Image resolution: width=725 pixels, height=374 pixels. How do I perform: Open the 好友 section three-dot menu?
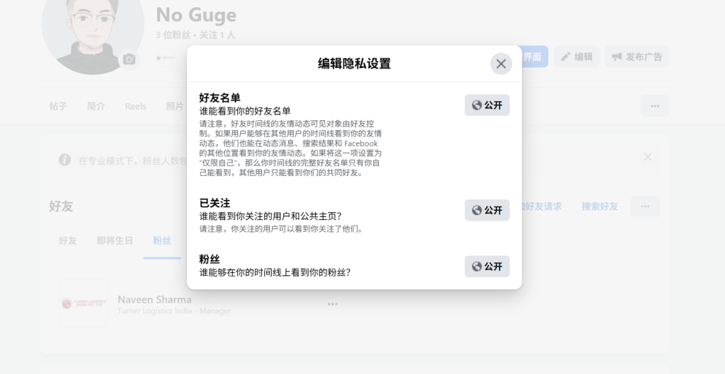tap(644, 206)
